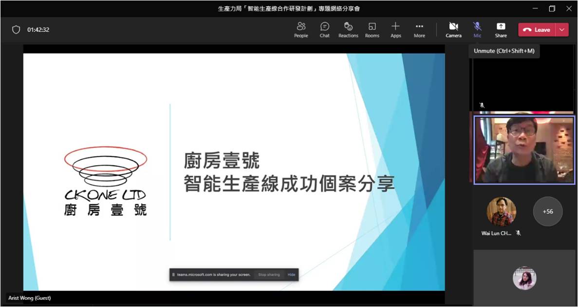The image size is (578, 307).
Task: Click the slide title 廚房壹號
Action: (x=222, y=161)
